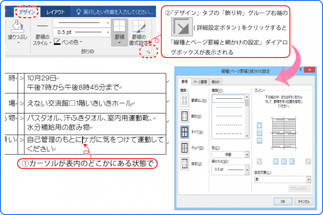Choose the グリッド setting icon

click(185, 148)
